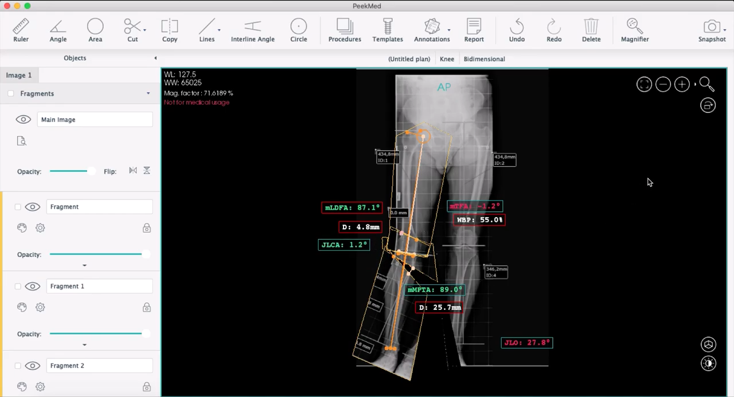Viewport: 734px width, 397px height.
Task: Delete the selected object
Action: [591, 30]
